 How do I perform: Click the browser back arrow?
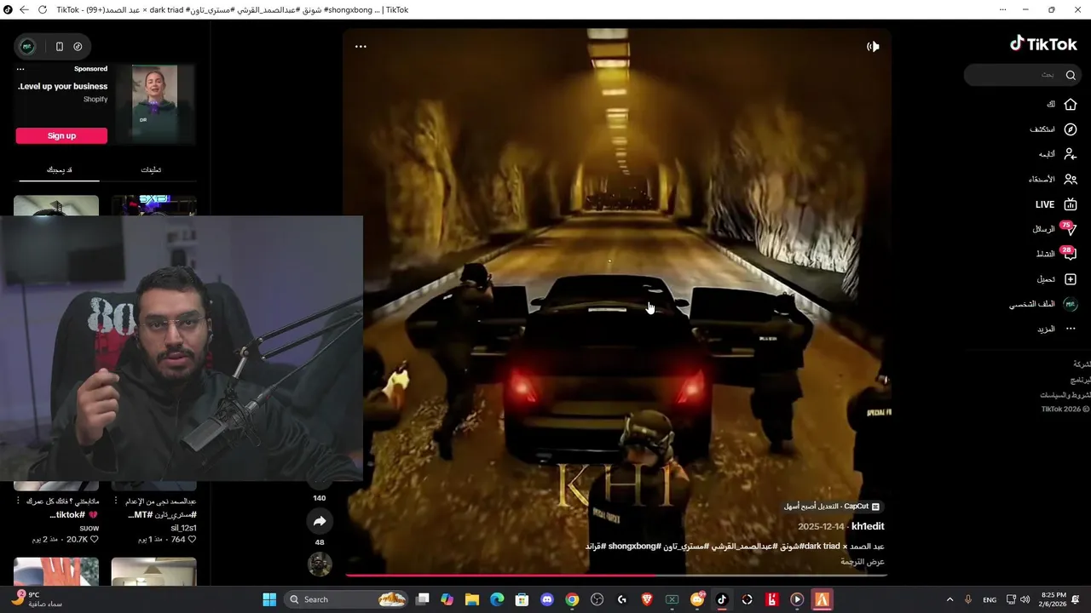pyautogui.click(x=24, y=9)
